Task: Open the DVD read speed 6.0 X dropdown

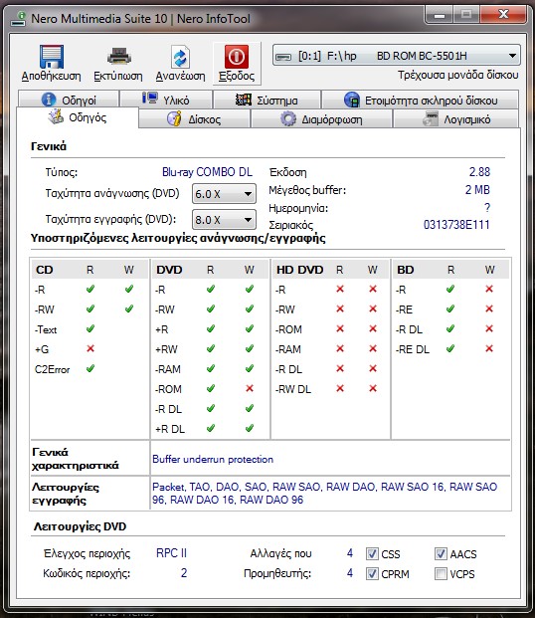Action: tap(224, 193)
